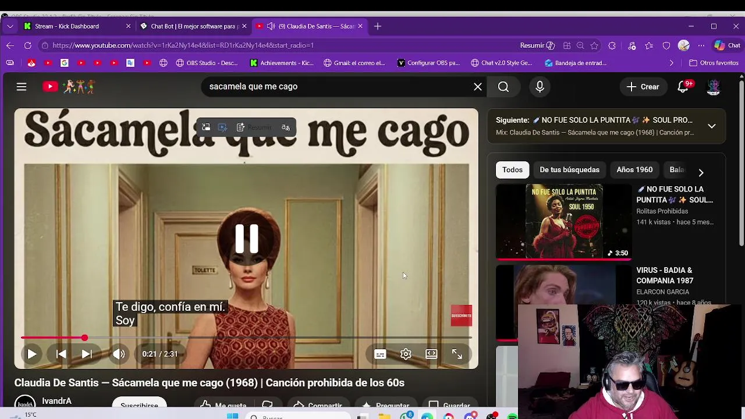Open YouTube notifications bell
Screen dimensions: 745x419
point(684,87)
